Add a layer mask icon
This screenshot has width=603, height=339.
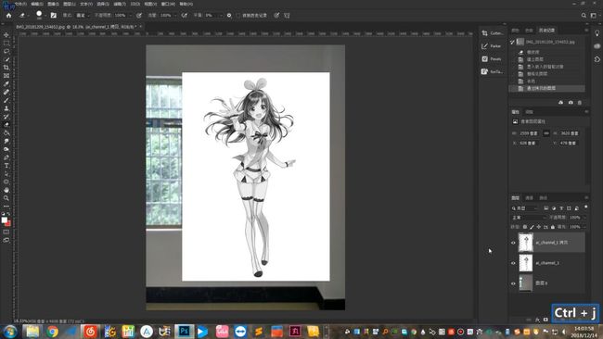click(545, 320)
